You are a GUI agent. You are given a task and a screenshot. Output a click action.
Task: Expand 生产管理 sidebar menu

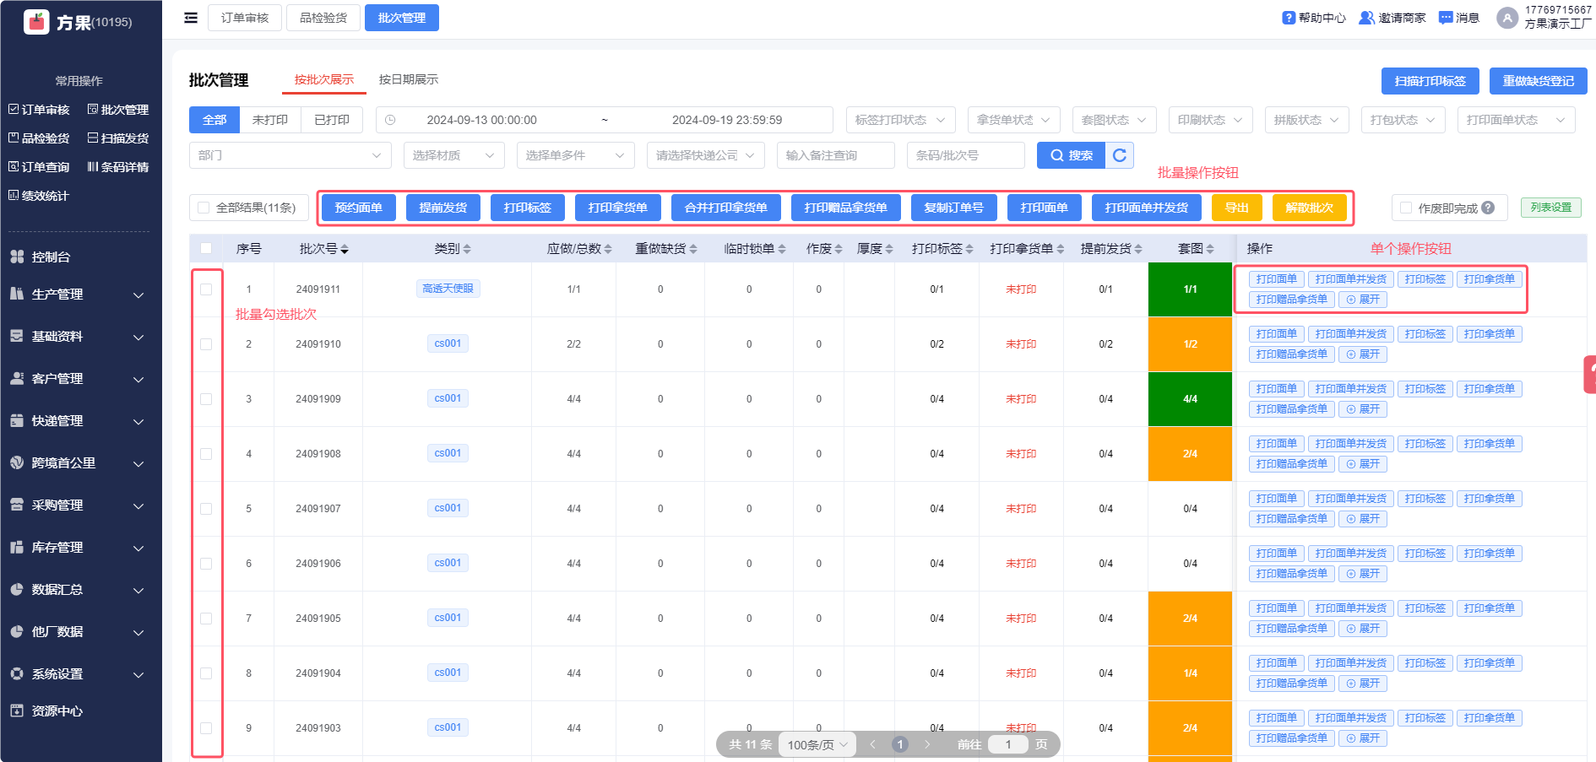[x=76, y=295]
